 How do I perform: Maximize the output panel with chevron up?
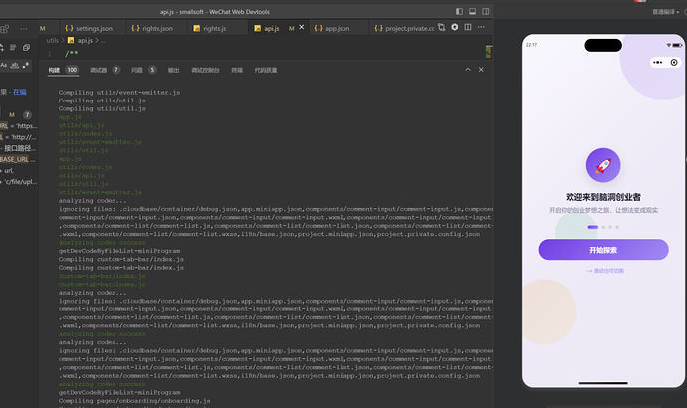click(468, 70)
